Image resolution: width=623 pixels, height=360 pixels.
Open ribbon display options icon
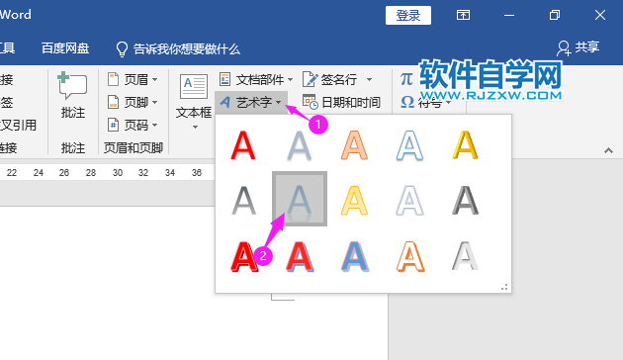point(463,15)
